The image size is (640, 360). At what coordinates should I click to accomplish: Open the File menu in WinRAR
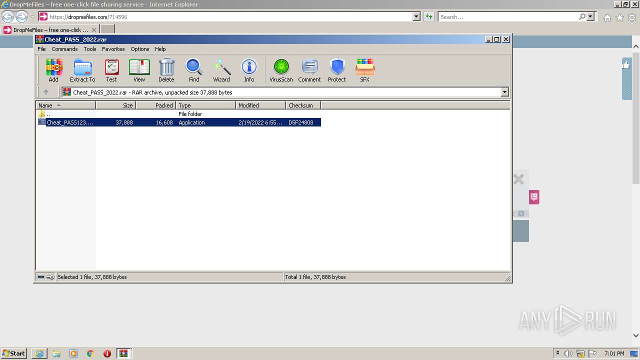(41, 49)
